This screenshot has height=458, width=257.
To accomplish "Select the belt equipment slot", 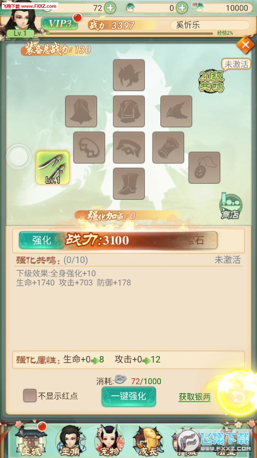I will tap(129, 148).
